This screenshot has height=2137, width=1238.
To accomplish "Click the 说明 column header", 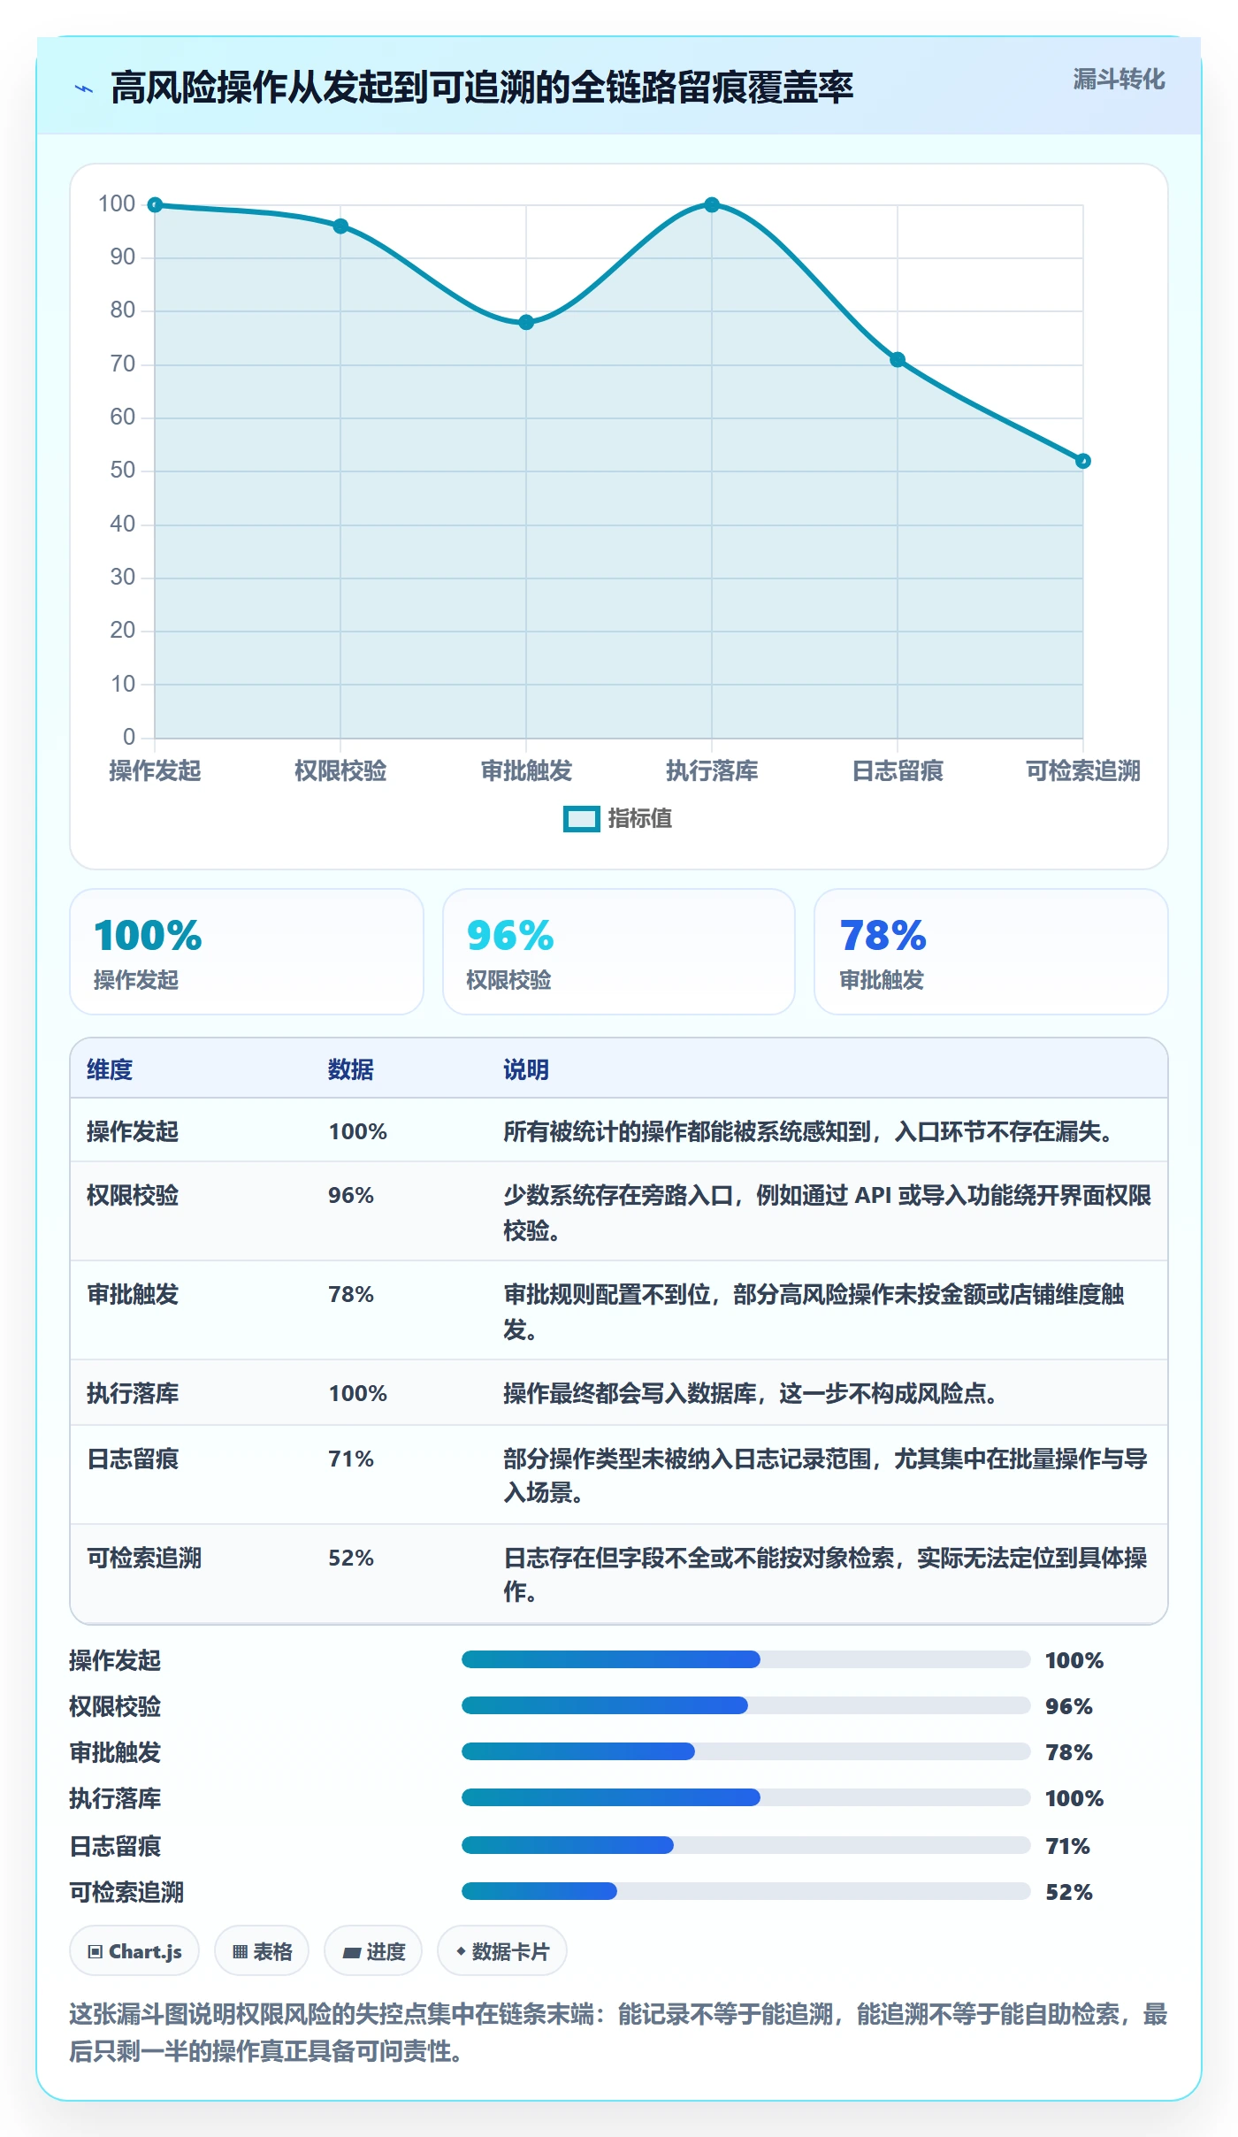I will click(526, 1069).
